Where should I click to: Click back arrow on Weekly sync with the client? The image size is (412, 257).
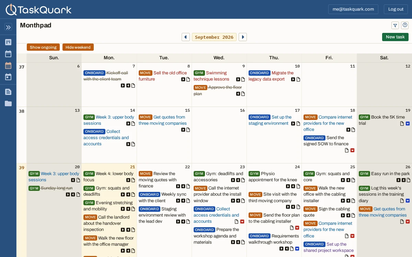(183, 201)
